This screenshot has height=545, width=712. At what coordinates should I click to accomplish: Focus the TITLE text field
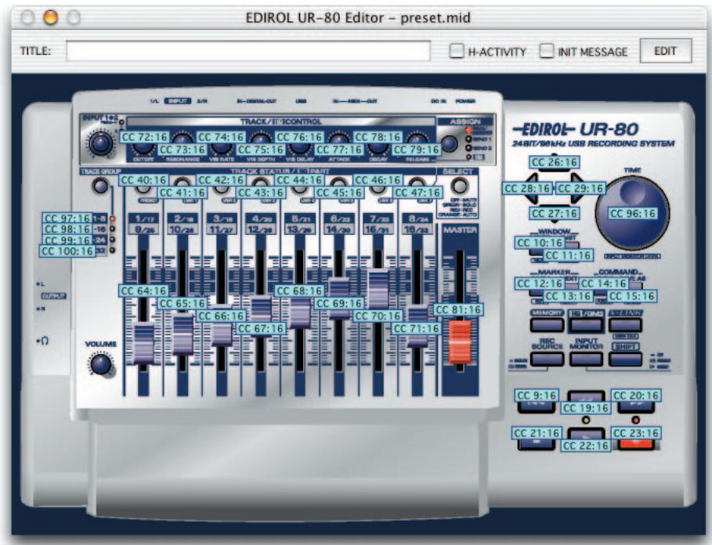pyautogui.click(x=248, y=51)
